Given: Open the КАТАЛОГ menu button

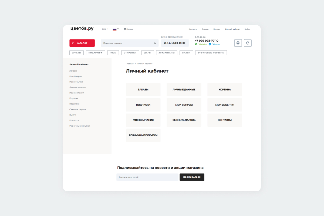Looking at the screenshot, I should [82, 43].
